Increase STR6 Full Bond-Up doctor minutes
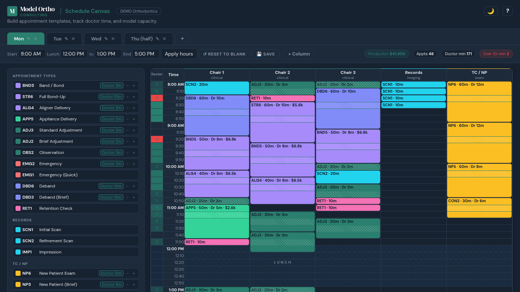Image resolution: width=520 pixels, height=292 pixels. 134,97
